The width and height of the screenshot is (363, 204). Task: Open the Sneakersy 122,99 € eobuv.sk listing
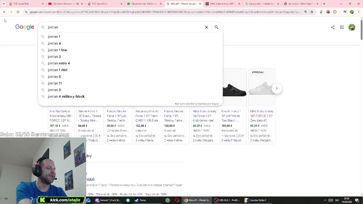147,126
